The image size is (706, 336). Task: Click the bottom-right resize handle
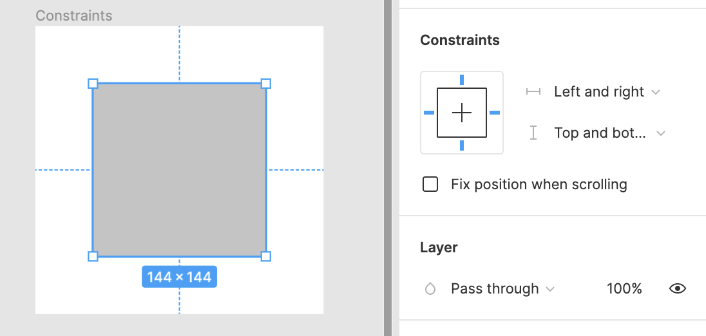pyautogui.click(x=265, y=256)
